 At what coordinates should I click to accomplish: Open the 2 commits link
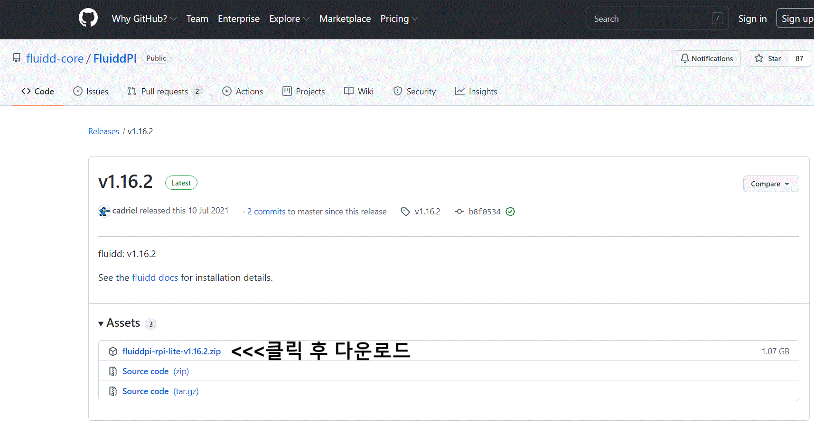266,212
